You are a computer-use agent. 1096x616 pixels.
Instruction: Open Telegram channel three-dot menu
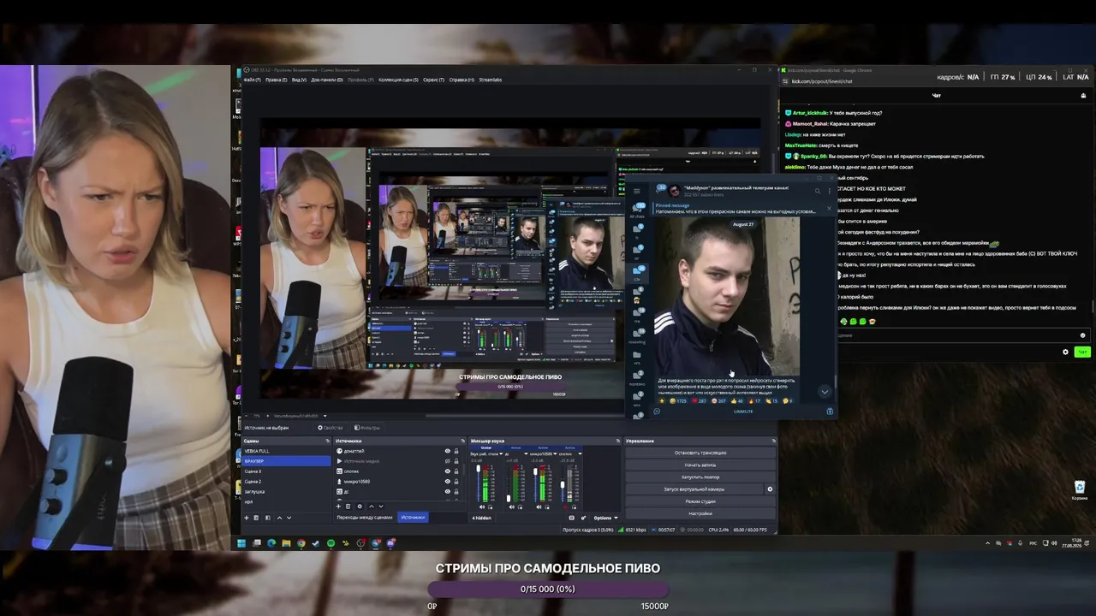829,191
